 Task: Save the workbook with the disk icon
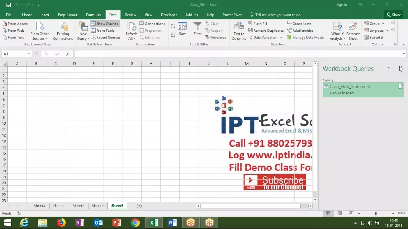pos(9,5)
